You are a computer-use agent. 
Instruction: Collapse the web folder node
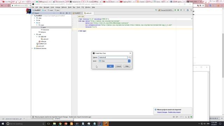click(x=35, y=34)
